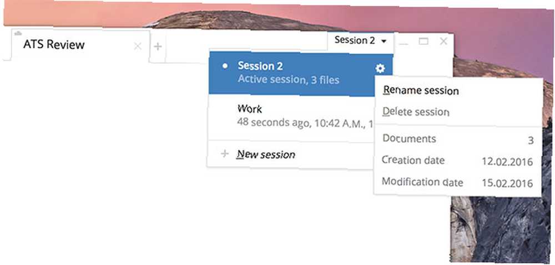
Task: Open the gear settings icon for Session 2
Action: pyautogui.click(x=380, y=69)
